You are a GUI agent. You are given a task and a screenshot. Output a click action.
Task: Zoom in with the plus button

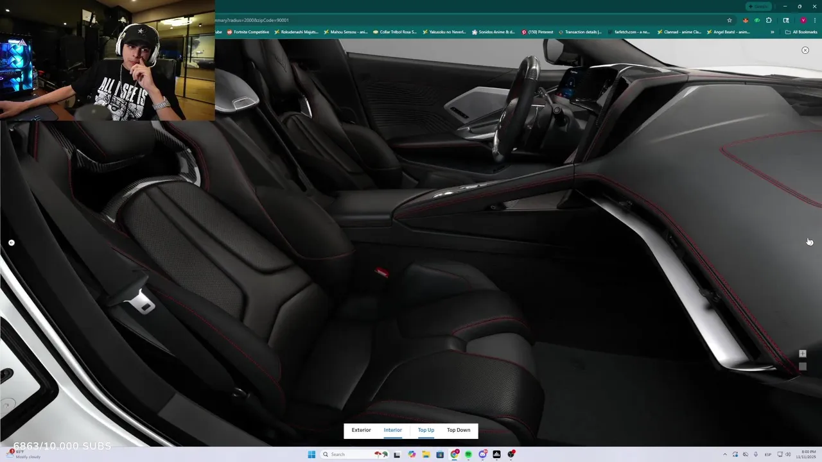point(802,354)
